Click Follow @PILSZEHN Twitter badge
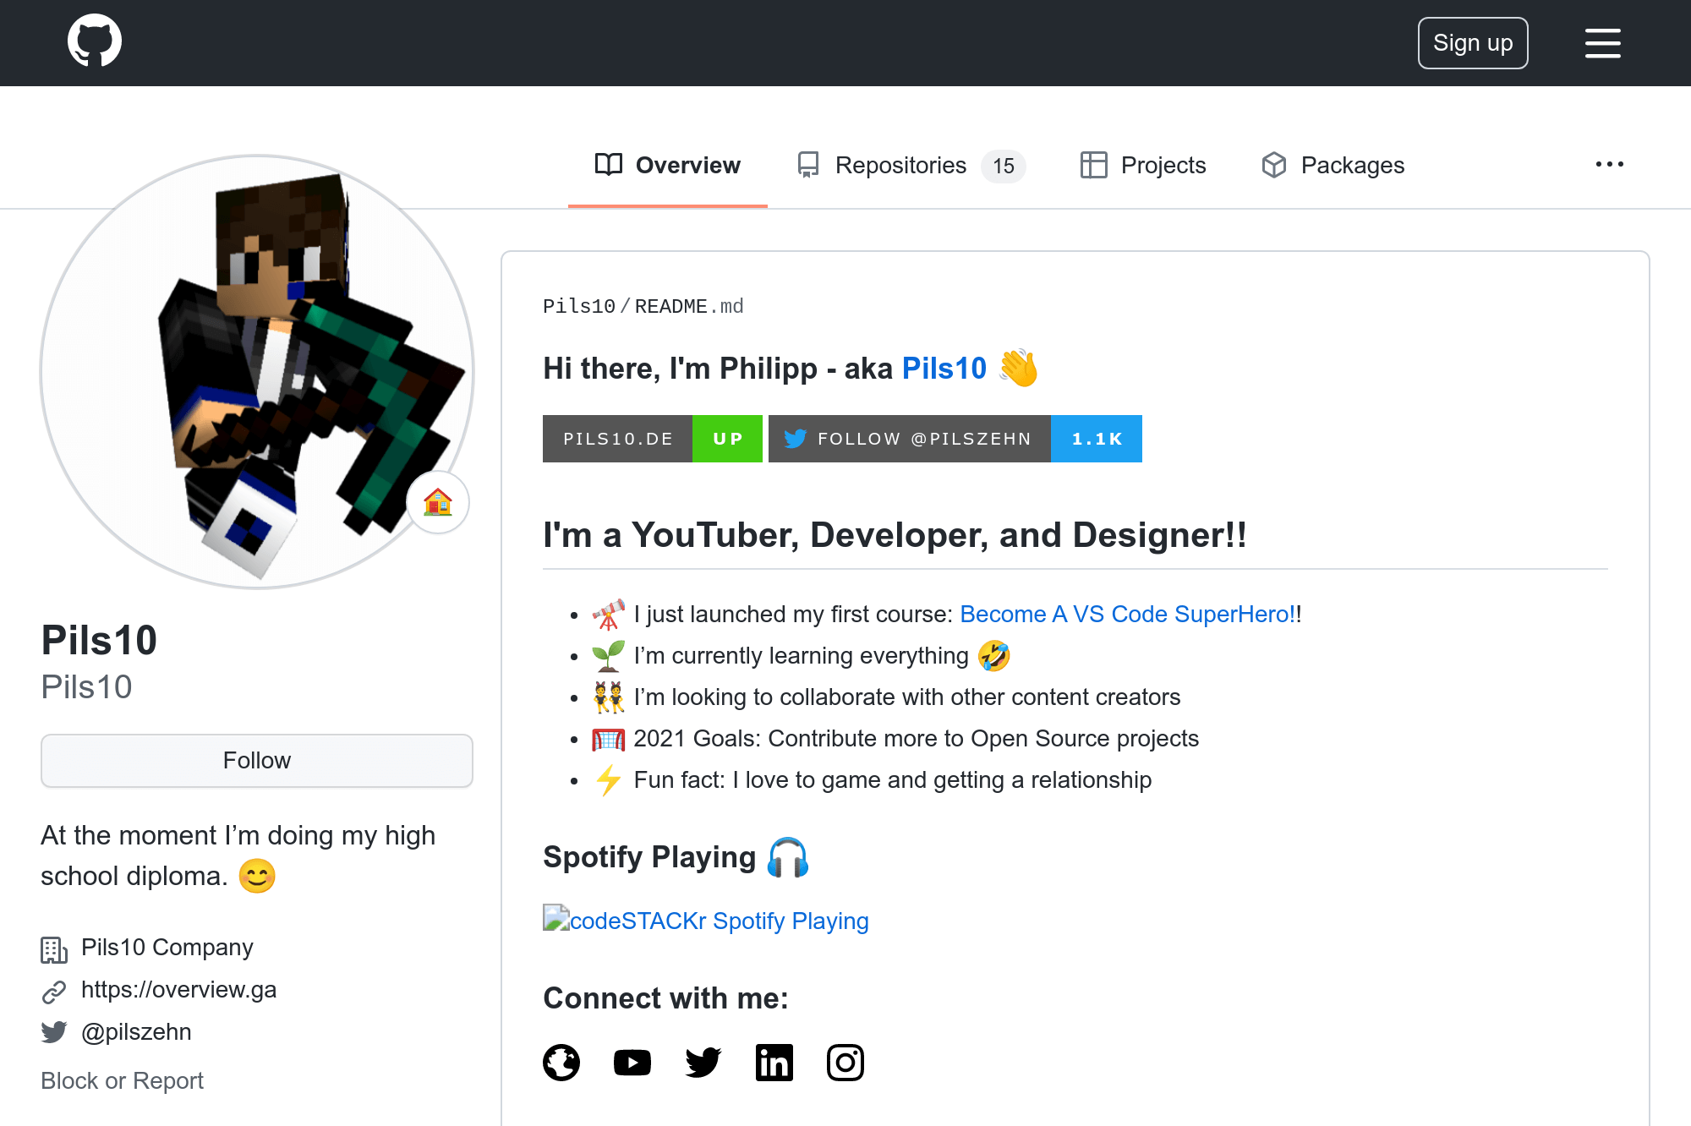1691x1126 pixels. (x=955, y=439)
